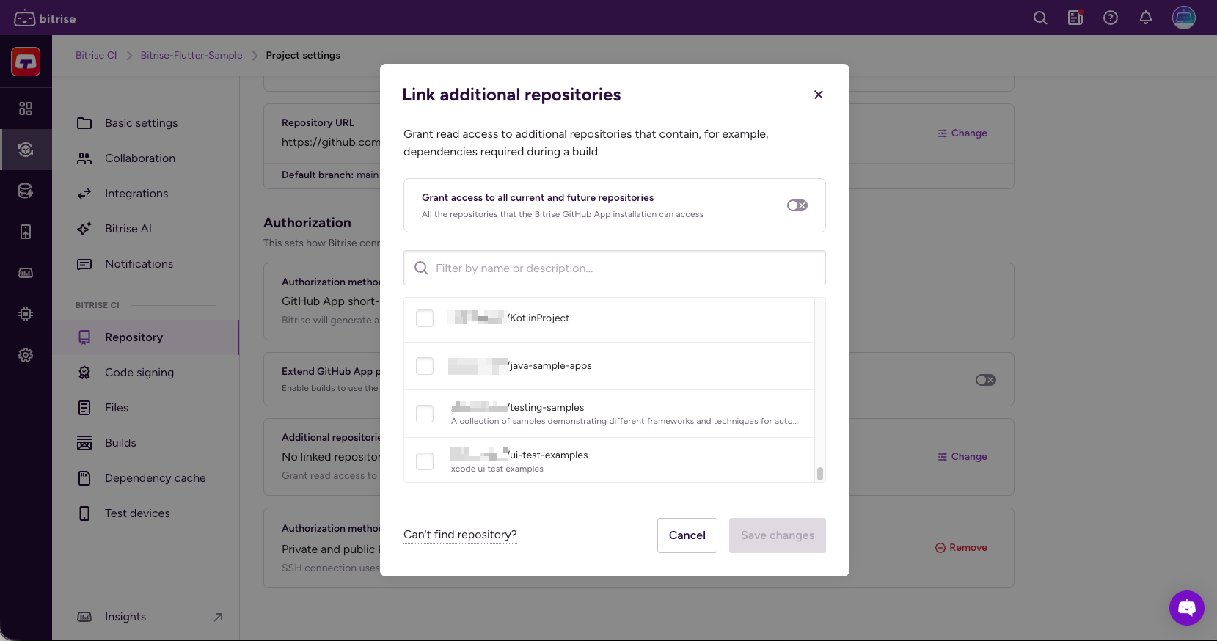Click the Save changes button
This screenshot has width=1217, height=641.
[x=778, y=535]
